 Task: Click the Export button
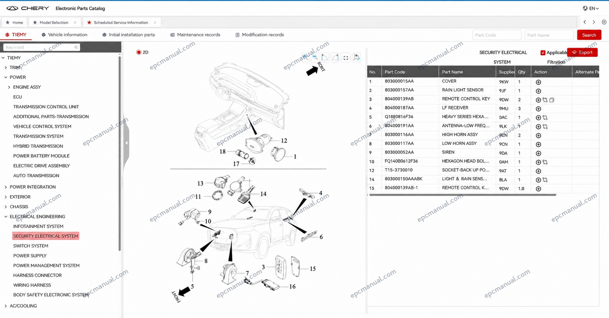pyautogui.click(x=582, y=52)
